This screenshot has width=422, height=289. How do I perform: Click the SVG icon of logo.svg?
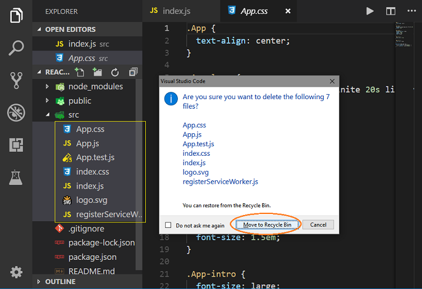tap(67, 200)
